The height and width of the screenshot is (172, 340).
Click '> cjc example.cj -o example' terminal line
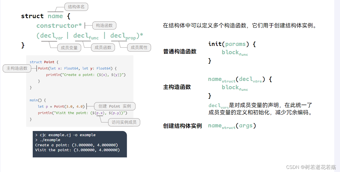65,135
